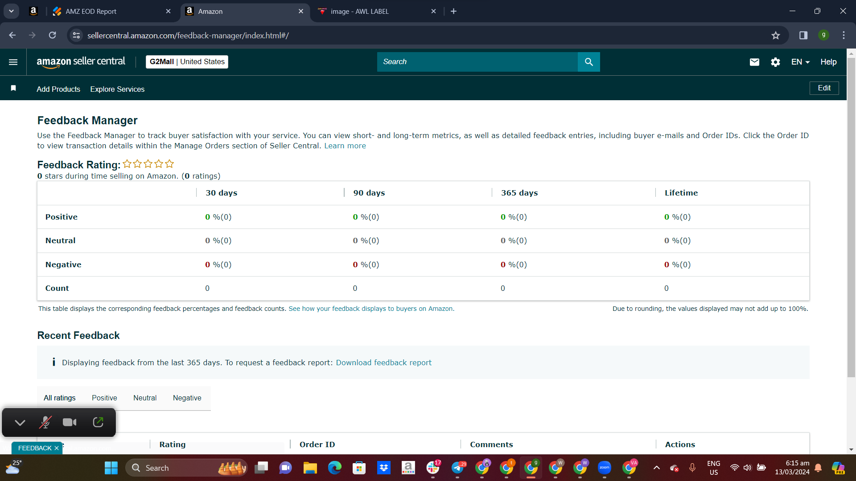
Task: Click the share screen icon in overlay
Action: pos(98,422)
